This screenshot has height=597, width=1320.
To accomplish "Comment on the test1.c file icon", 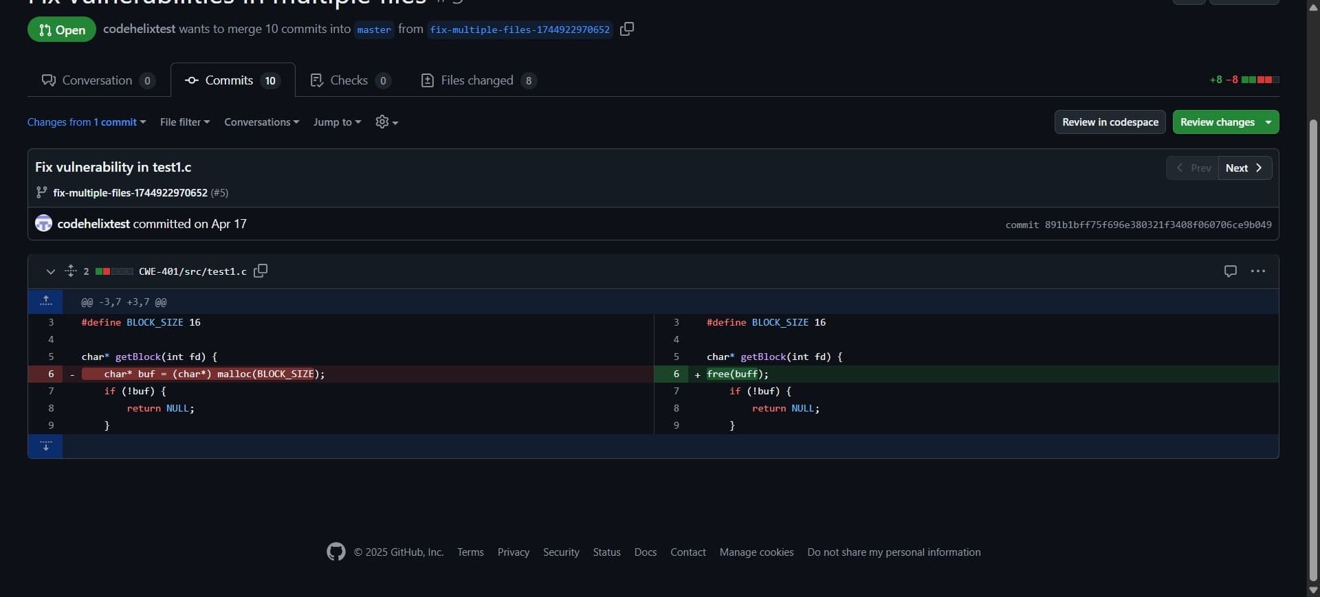I will [1231, 271].
